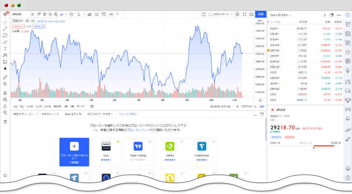This screenshot has width=352, height=194.
Task: Switch to テキストノート tab
Action: 50,114
